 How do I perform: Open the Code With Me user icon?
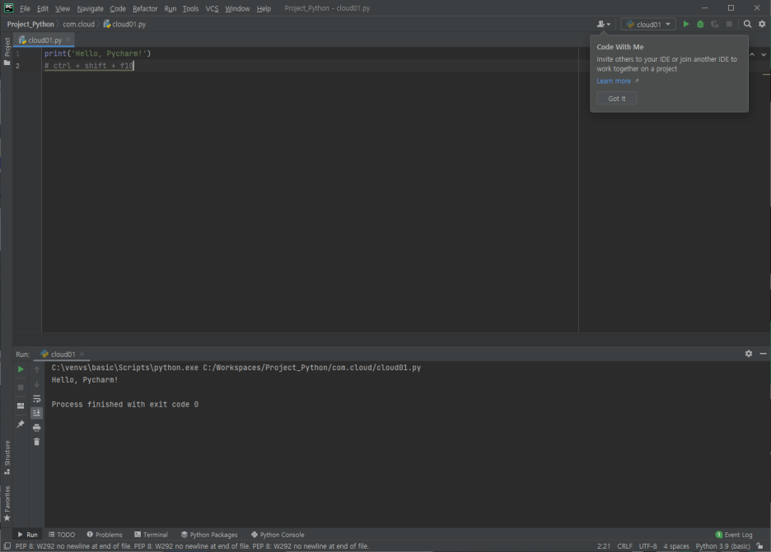603,24
